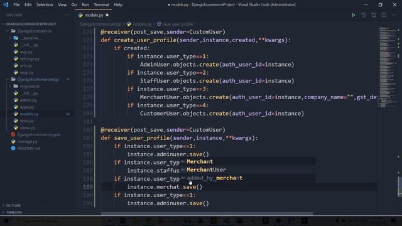Viewport: 402px width, 226px height.
Task: Open DjangoEcommerce.pptx file
Action: coord(39,135)
